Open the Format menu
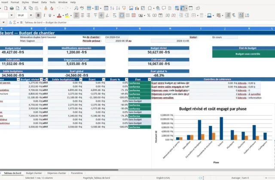This screenshot has width=275, height=180. click(x=15, y=2)
